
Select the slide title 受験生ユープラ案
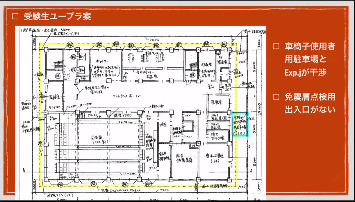coord(58,16)
